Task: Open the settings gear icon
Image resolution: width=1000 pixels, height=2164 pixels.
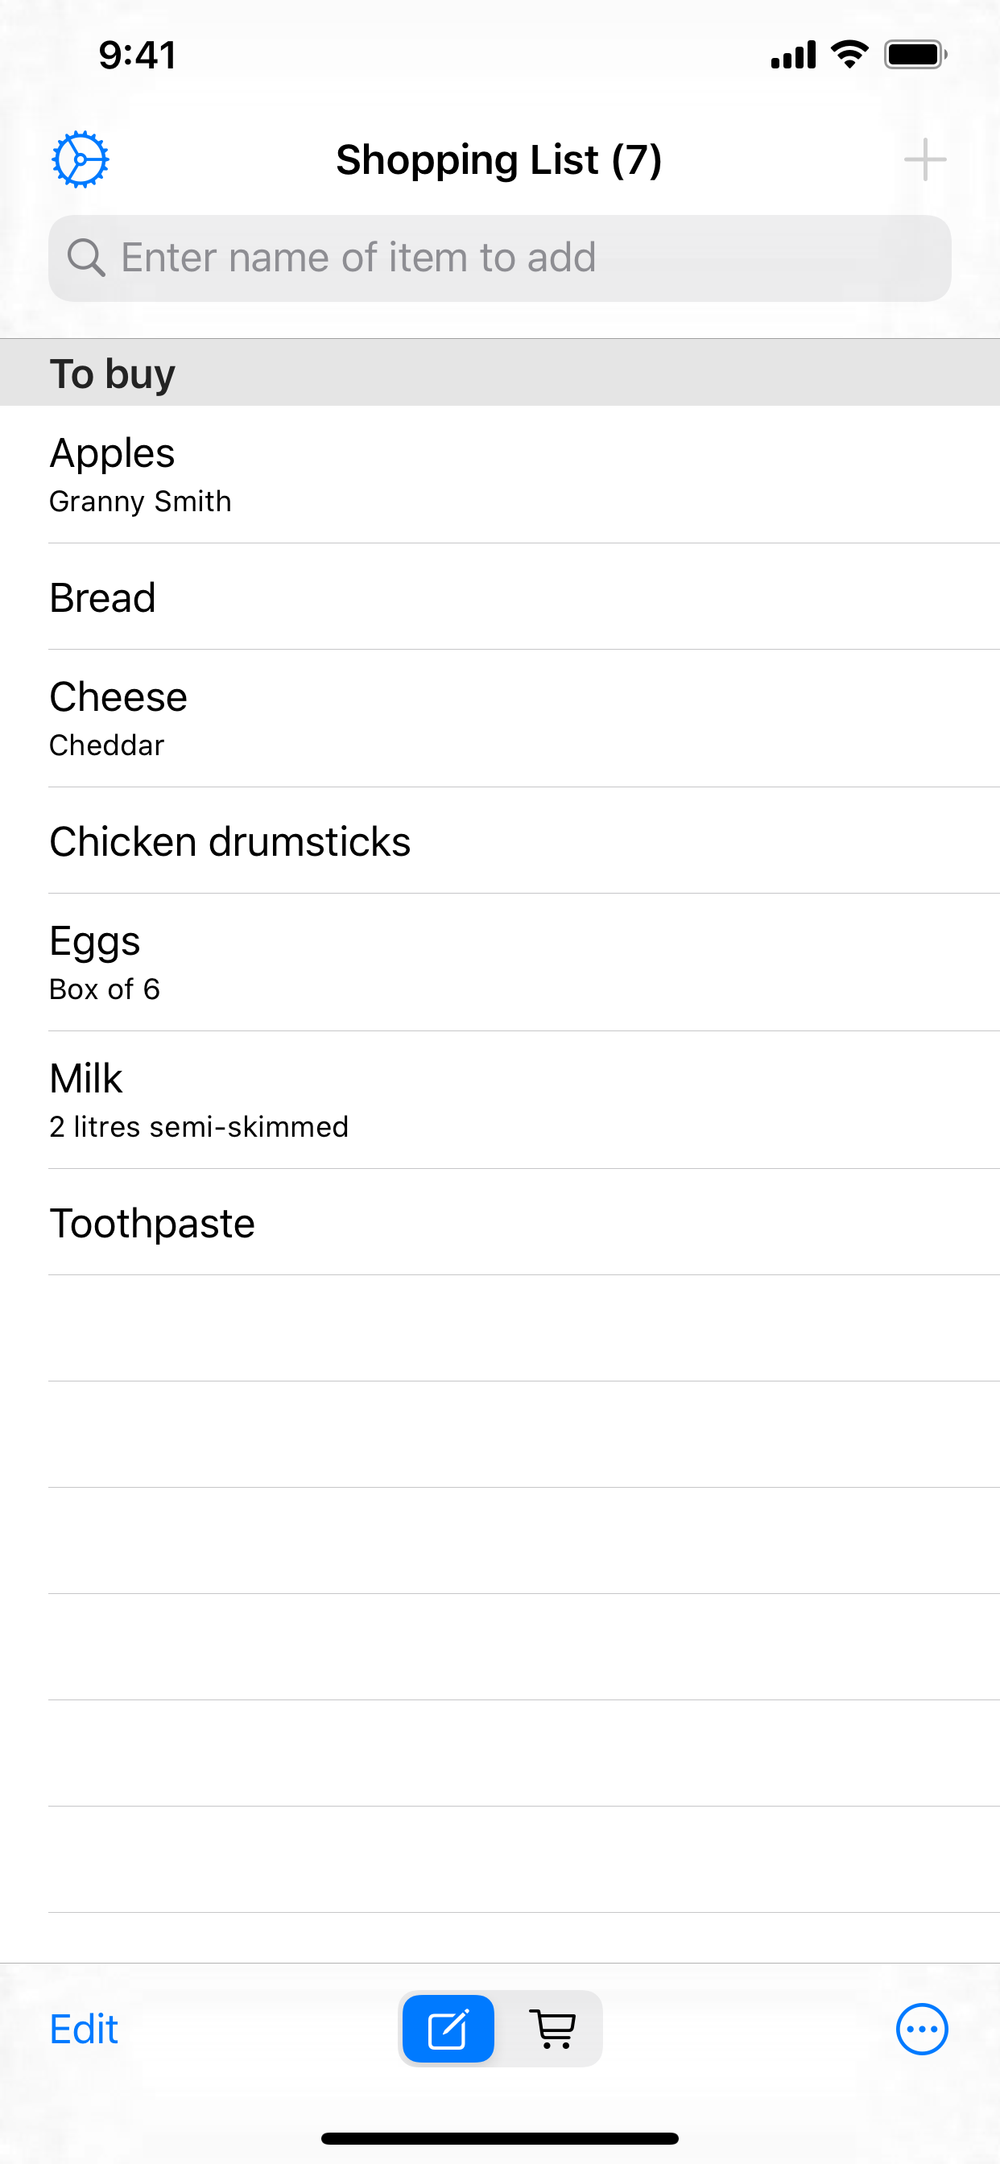Action: 80,159
